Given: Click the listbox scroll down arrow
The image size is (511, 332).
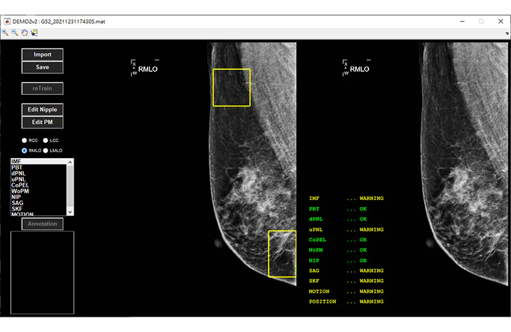Looking at the screenshot, I should [70, 212].
